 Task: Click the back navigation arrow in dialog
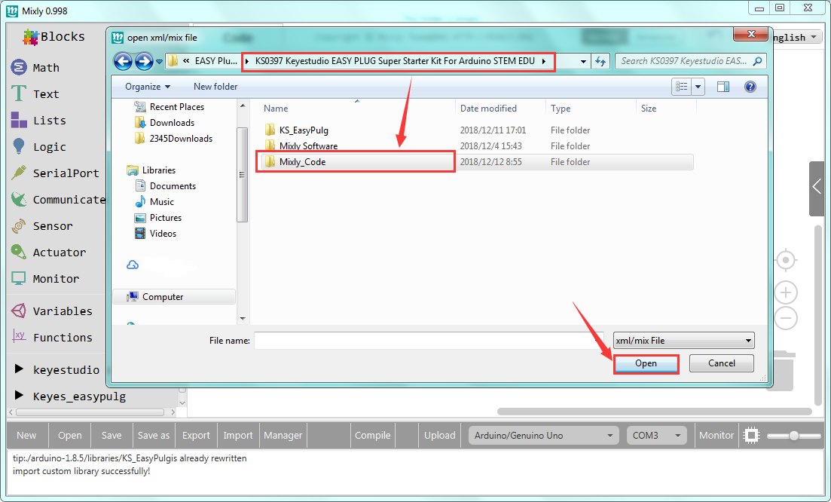pyautogui.click(x=123, y=62)
